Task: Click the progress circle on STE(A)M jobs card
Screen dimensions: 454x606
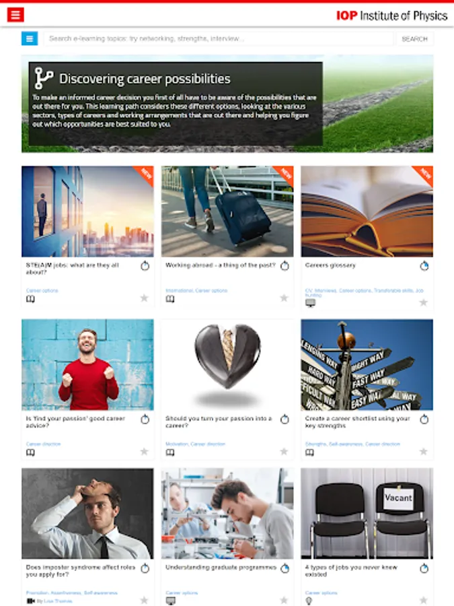Action: (145, 265)
